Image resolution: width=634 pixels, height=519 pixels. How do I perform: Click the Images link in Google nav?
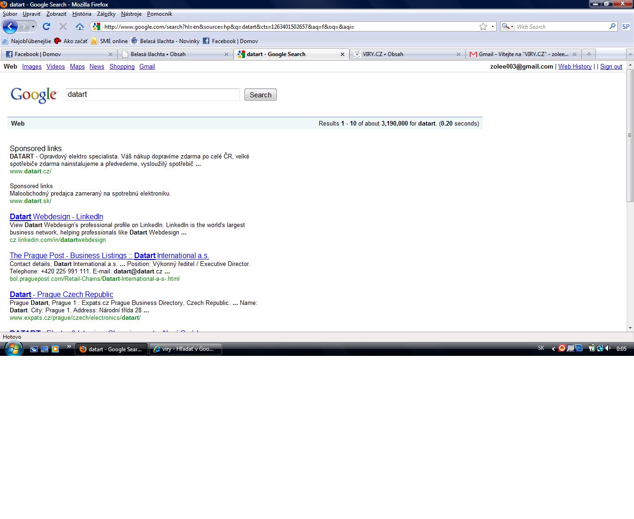click(x=32, y=66)
